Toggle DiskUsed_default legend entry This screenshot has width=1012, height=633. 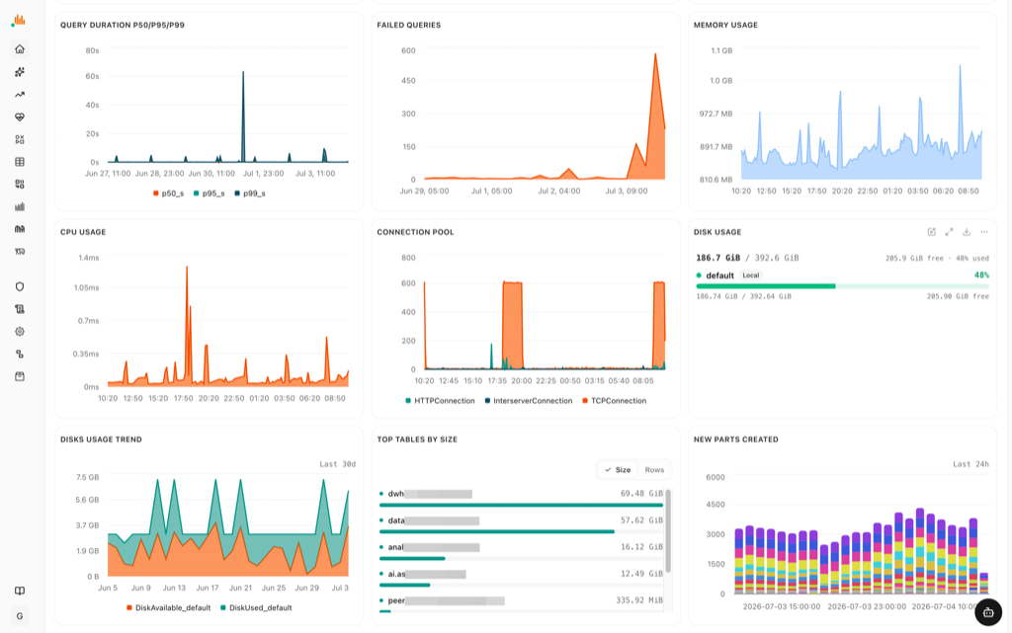click(256, 608)
